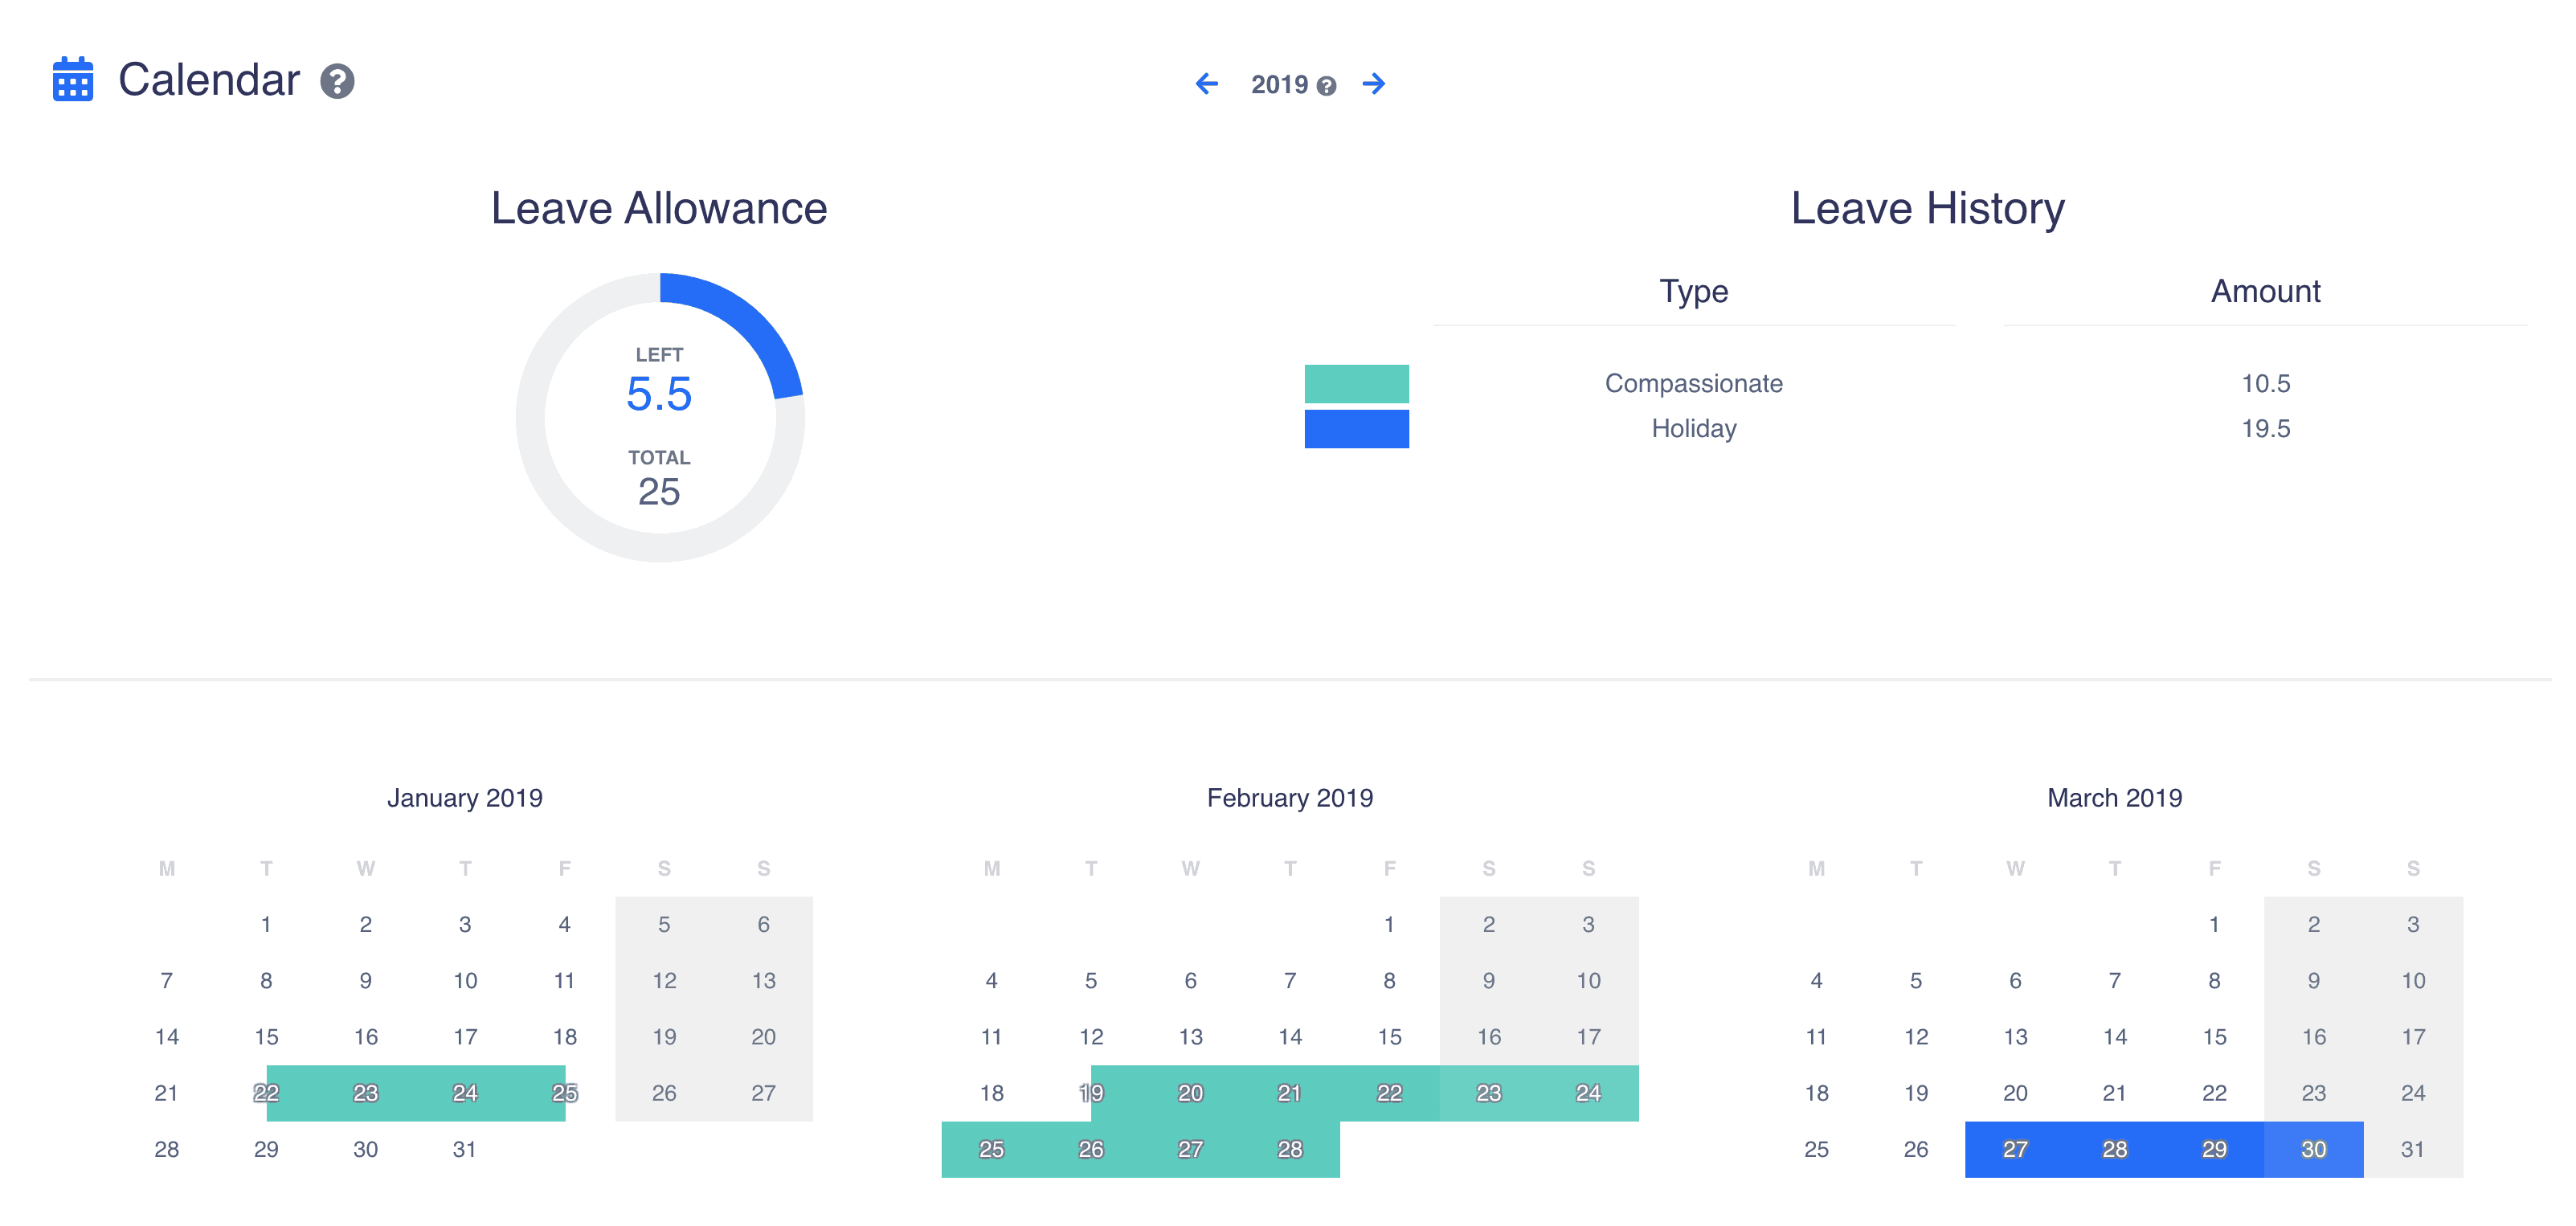This screenshot has width=2576, height=1226.
Task: Click the Leave Allowance heading
Action: coord(659,208)
